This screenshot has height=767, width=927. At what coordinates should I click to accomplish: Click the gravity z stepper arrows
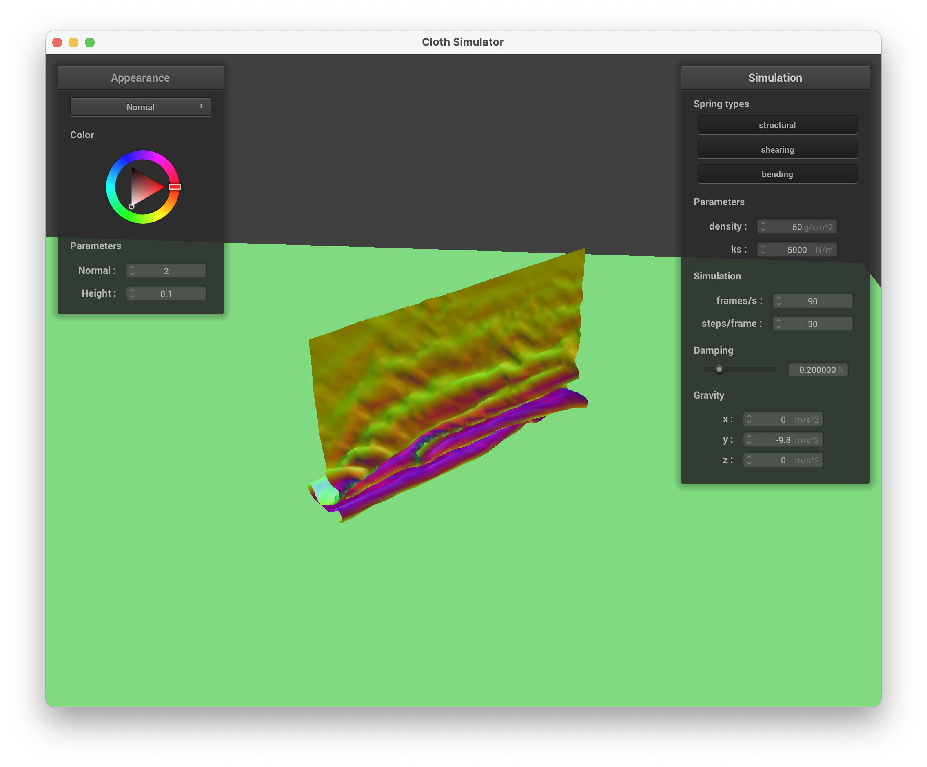[749, 460]
